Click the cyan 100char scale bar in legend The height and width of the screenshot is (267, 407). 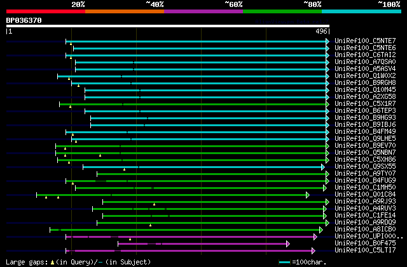point(285,263)
